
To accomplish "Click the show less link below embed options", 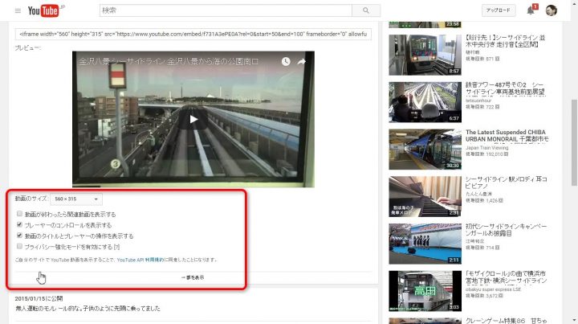I will (193, 277).
